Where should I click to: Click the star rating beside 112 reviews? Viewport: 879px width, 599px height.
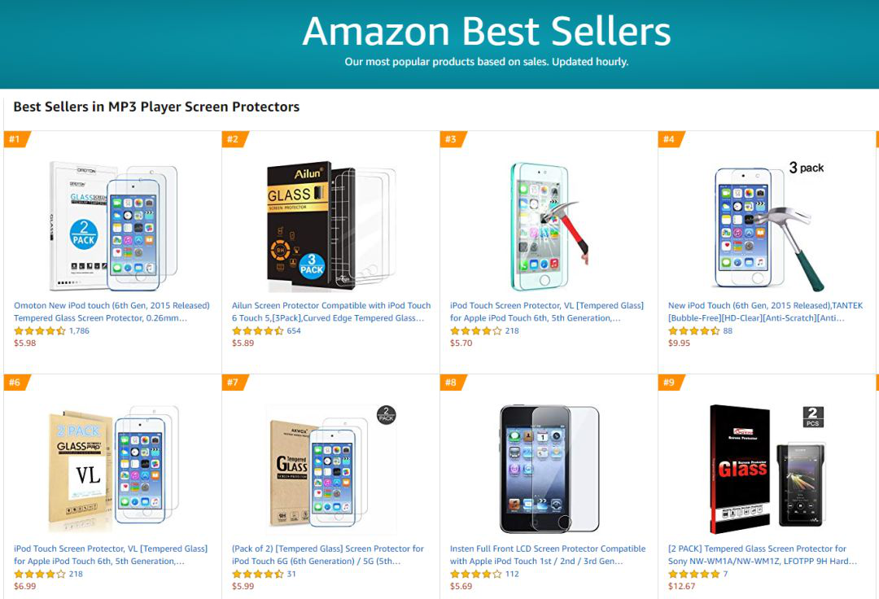click(x=475, y=575)
